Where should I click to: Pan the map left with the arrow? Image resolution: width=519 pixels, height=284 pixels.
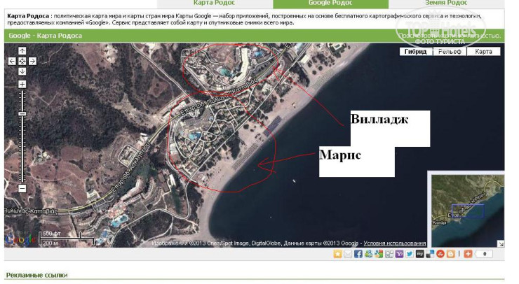click(12, 61)
